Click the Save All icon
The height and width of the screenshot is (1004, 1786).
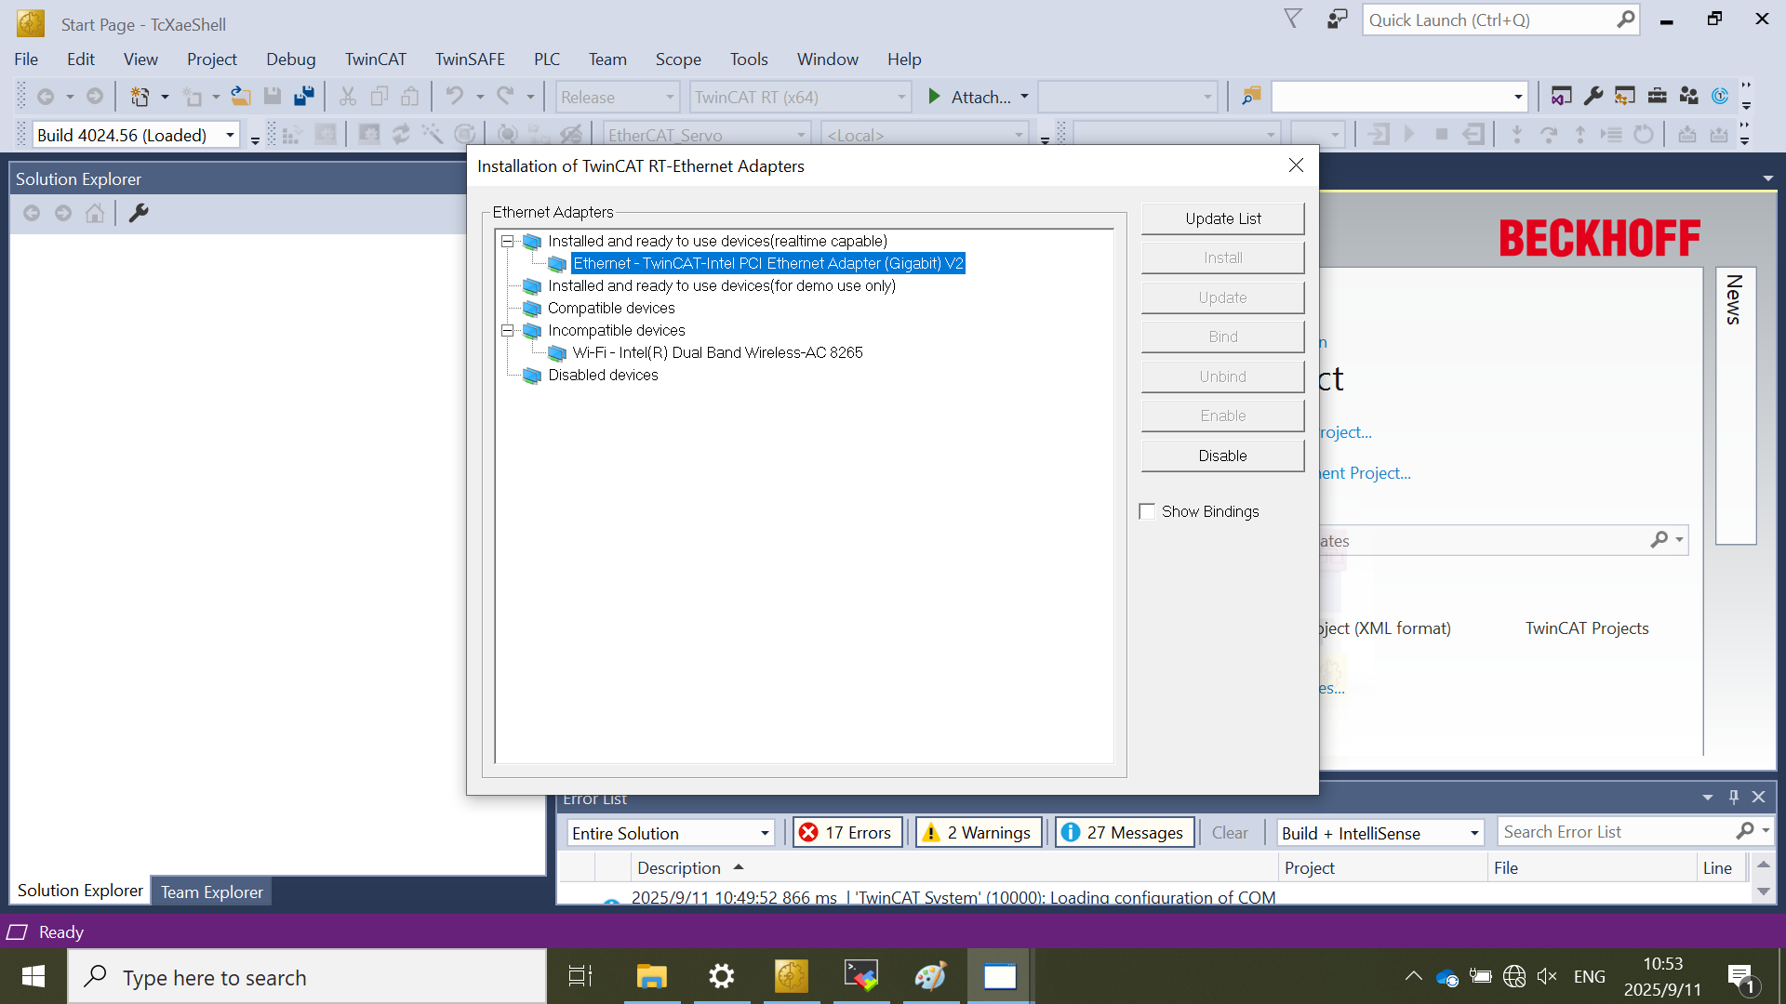click(x=303, y=97)
